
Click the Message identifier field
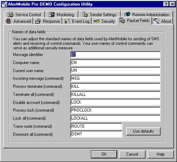[115, 55]
